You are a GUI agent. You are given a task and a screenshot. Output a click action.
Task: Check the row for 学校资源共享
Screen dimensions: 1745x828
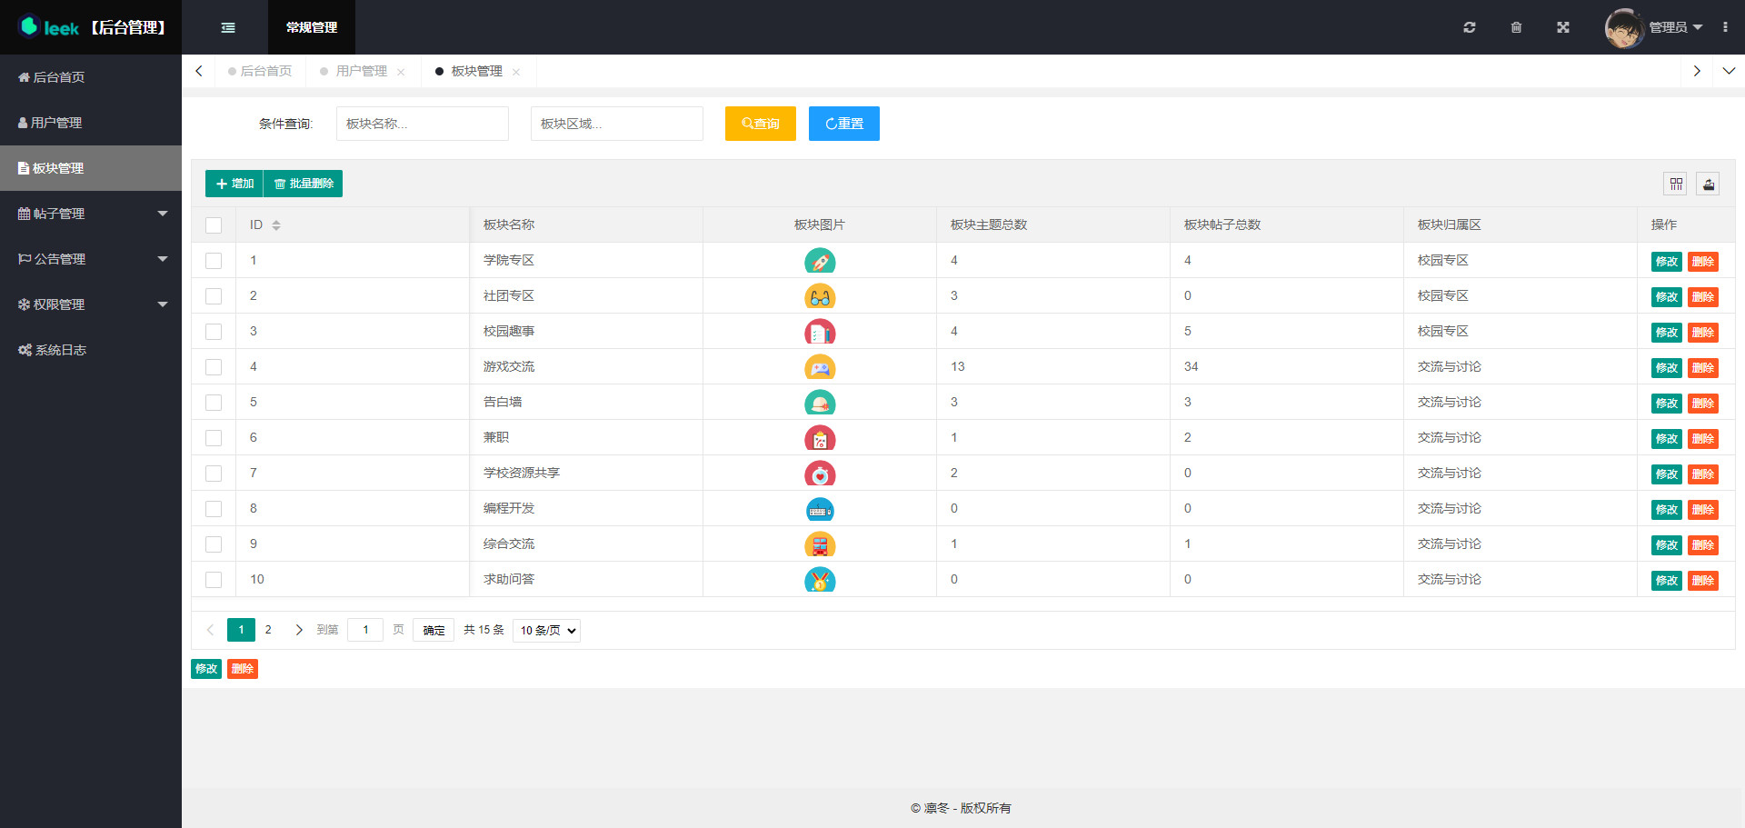pyautogui.click(x=214, y=474)
